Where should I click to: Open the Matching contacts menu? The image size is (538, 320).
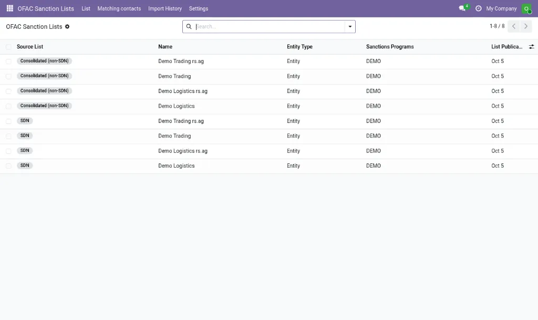[x=119, y=8]
